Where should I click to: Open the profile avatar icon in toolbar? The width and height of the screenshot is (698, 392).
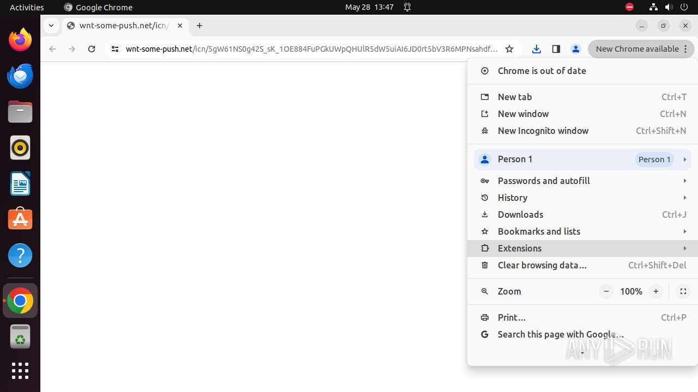pyautogui.click(x=576, y=49)
